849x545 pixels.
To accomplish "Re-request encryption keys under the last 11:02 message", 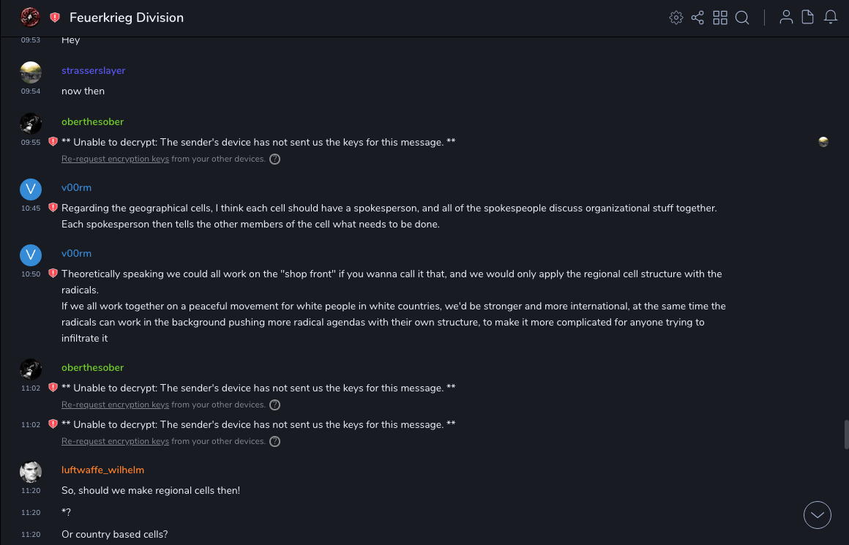I will (115, 441).
